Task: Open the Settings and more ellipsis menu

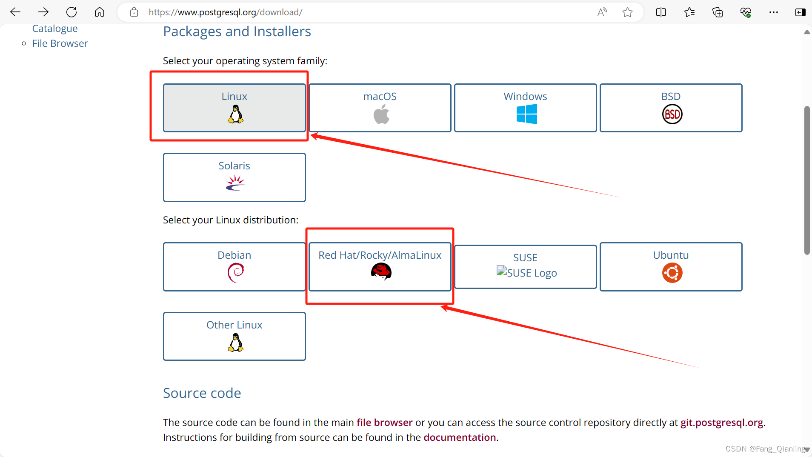Action: click(774, 12)
